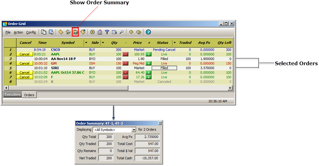Click the CSCO symbol cell

(x=56, y=50)
